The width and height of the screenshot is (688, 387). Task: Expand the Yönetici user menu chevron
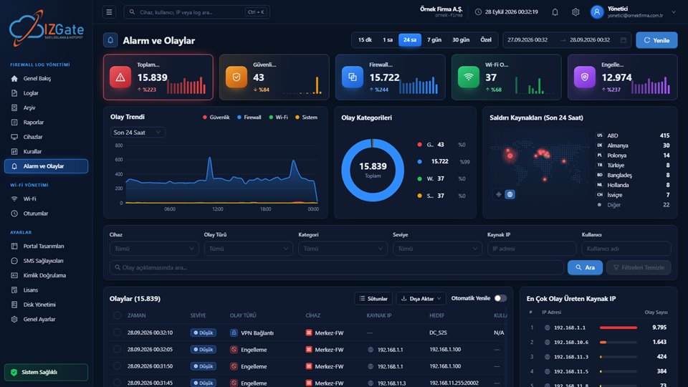[x=674, y=12]
